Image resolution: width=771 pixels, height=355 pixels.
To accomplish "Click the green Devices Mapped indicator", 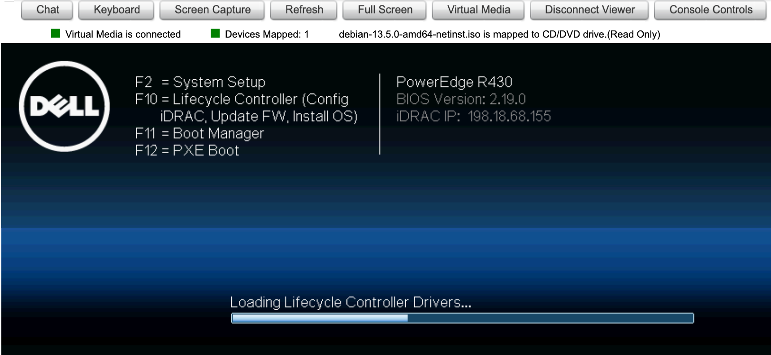I will pos(215,33).
